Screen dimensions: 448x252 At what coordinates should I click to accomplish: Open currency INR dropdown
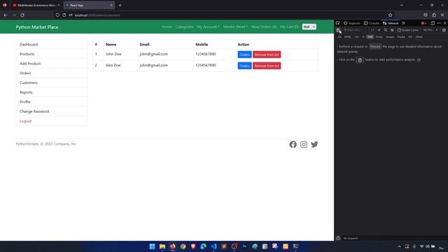309,27
